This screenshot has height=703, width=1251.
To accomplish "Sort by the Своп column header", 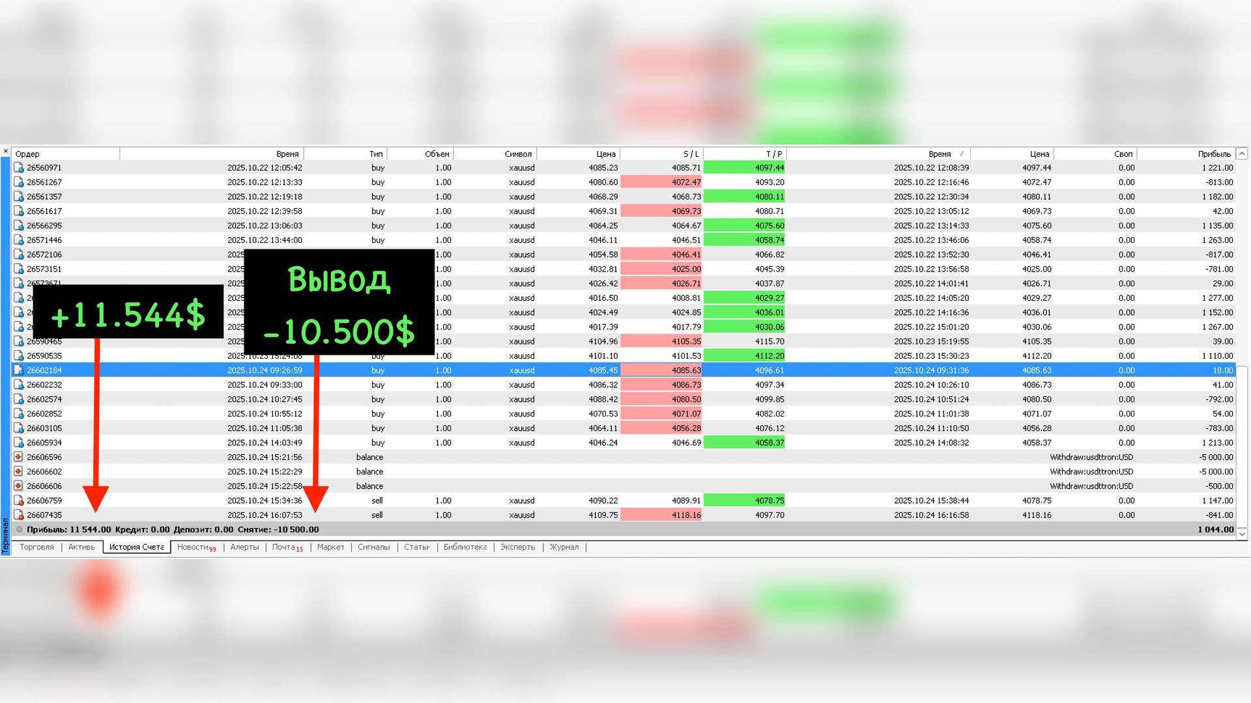I will point(1095,154).
